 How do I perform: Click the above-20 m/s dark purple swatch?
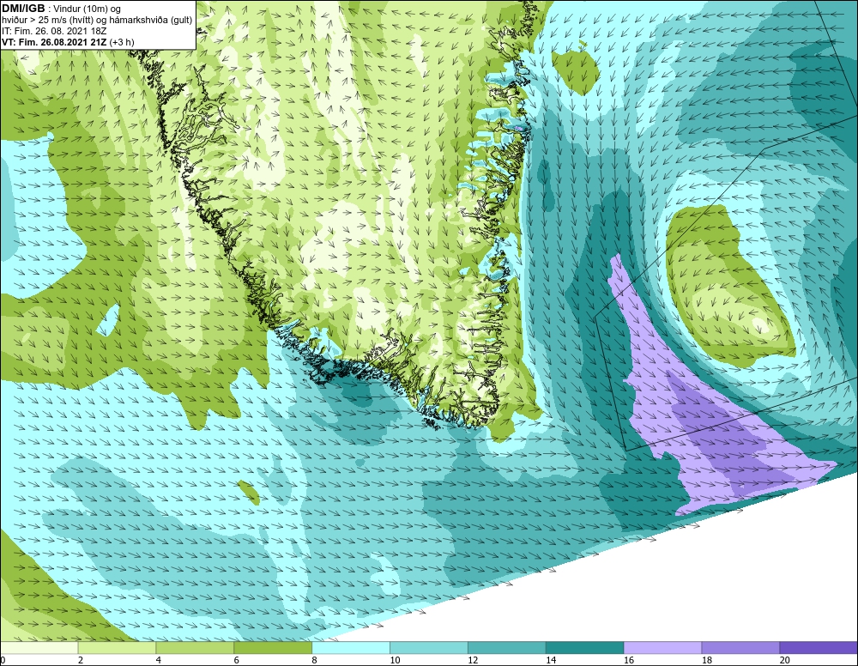pos(819,648)
